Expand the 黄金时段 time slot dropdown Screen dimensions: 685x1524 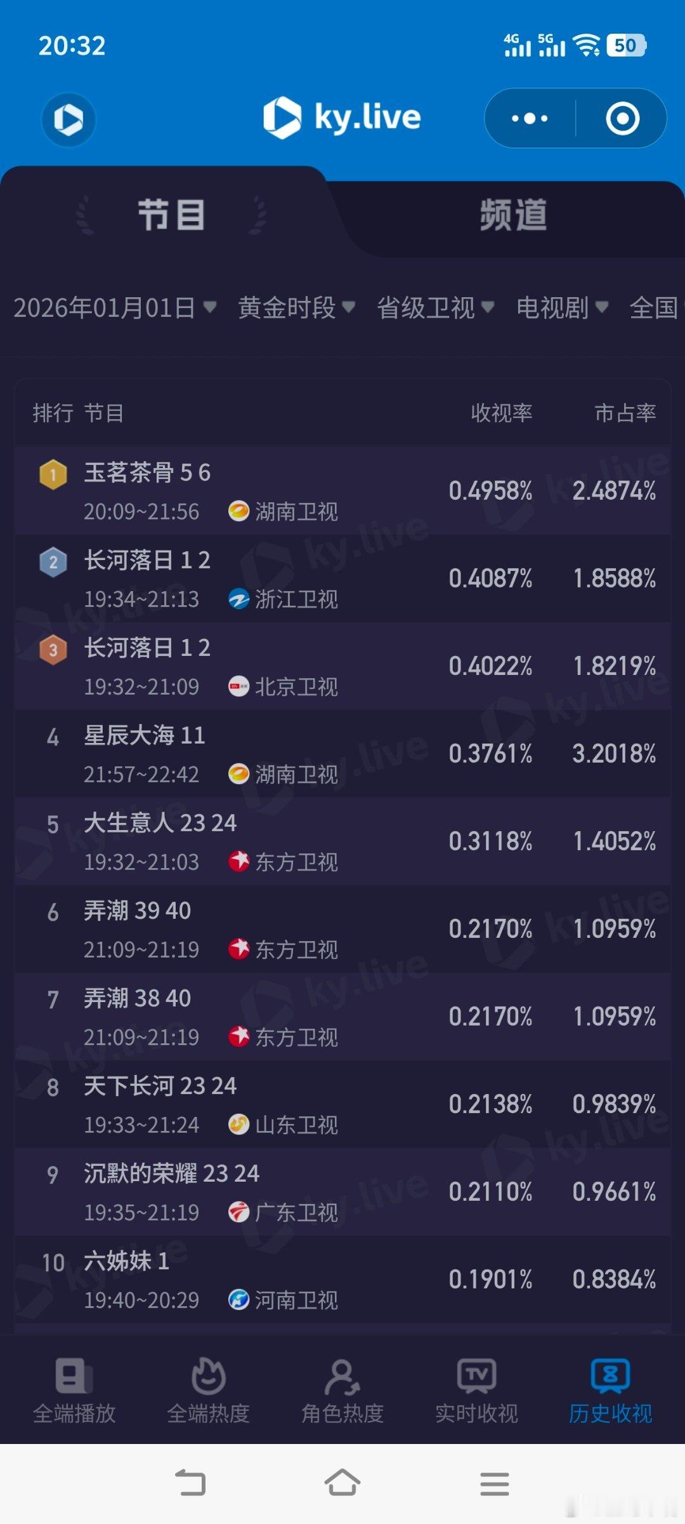click(296, 308)
